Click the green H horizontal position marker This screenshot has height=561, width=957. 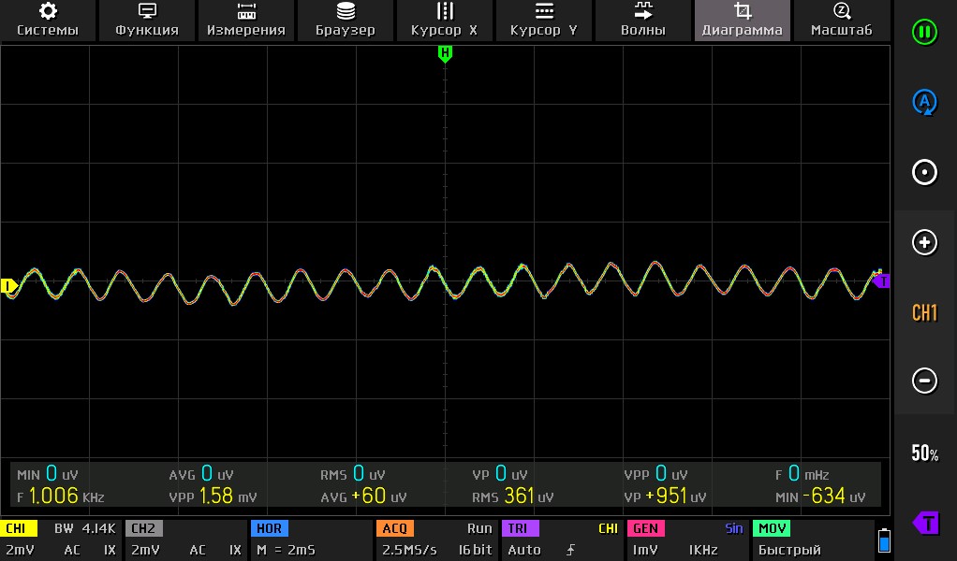(x=445, y=53)
